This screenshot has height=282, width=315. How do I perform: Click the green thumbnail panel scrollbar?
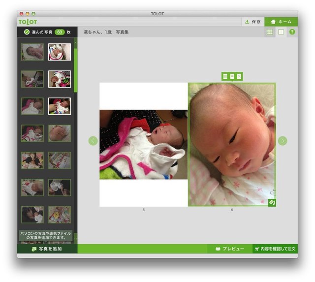tap(75, 69)
